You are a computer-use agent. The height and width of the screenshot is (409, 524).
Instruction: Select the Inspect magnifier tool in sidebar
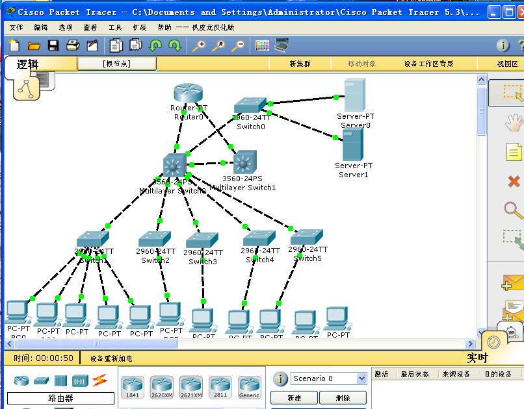click(x=513, y=210)
